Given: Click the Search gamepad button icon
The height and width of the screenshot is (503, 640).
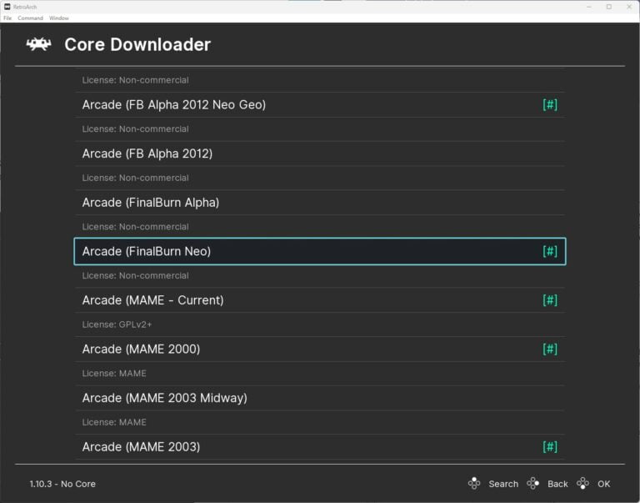Looking at the screenshot, I should tap(474, 483).
